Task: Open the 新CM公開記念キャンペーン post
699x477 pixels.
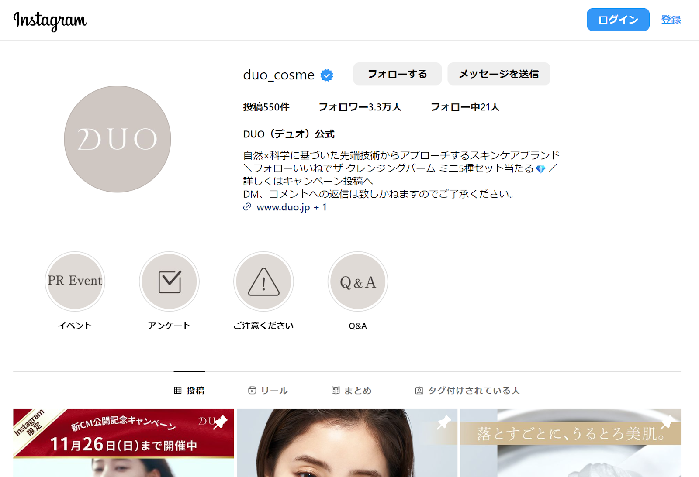Action: [x=124, y=443]
